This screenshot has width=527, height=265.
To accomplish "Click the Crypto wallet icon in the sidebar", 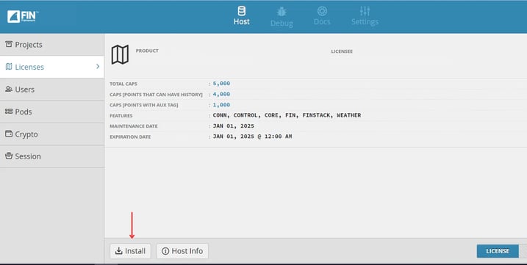I will pos(9,134).
